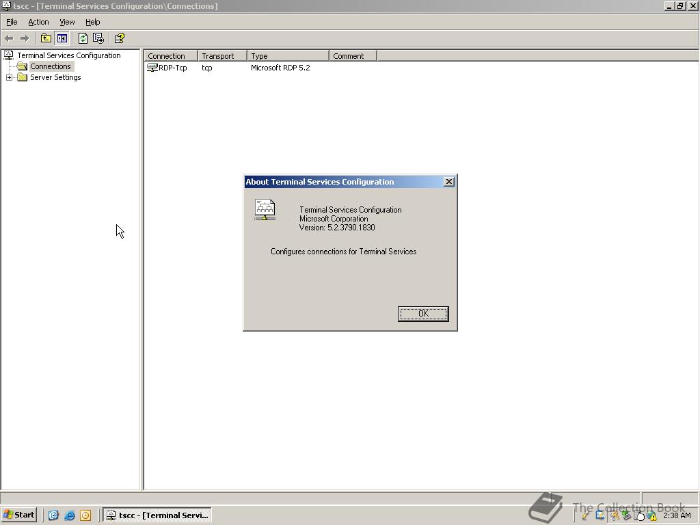Click the OK button in About dialog
Screen dimensions: 700x525
422,314
